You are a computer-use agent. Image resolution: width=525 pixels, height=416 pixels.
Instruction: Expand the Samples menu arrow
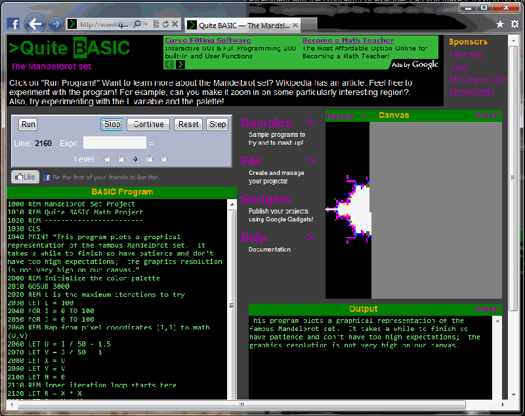click(x=310, y=123)
